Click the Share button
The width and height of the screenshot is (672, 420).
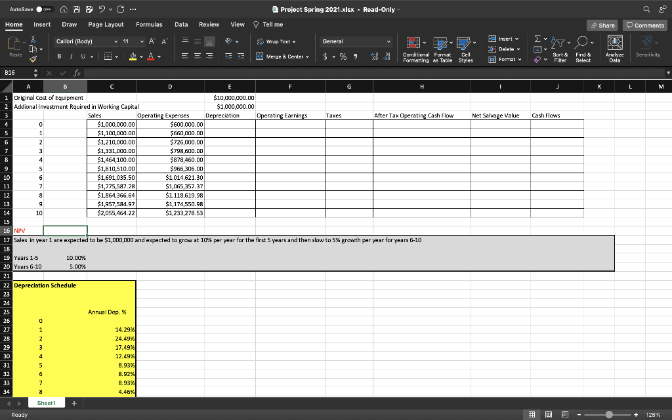pyautogui.click(x=602, y=24)
